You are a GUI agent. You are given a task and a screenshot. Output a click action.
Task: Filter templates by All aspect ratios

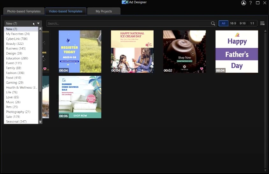(x=223, y=23)
